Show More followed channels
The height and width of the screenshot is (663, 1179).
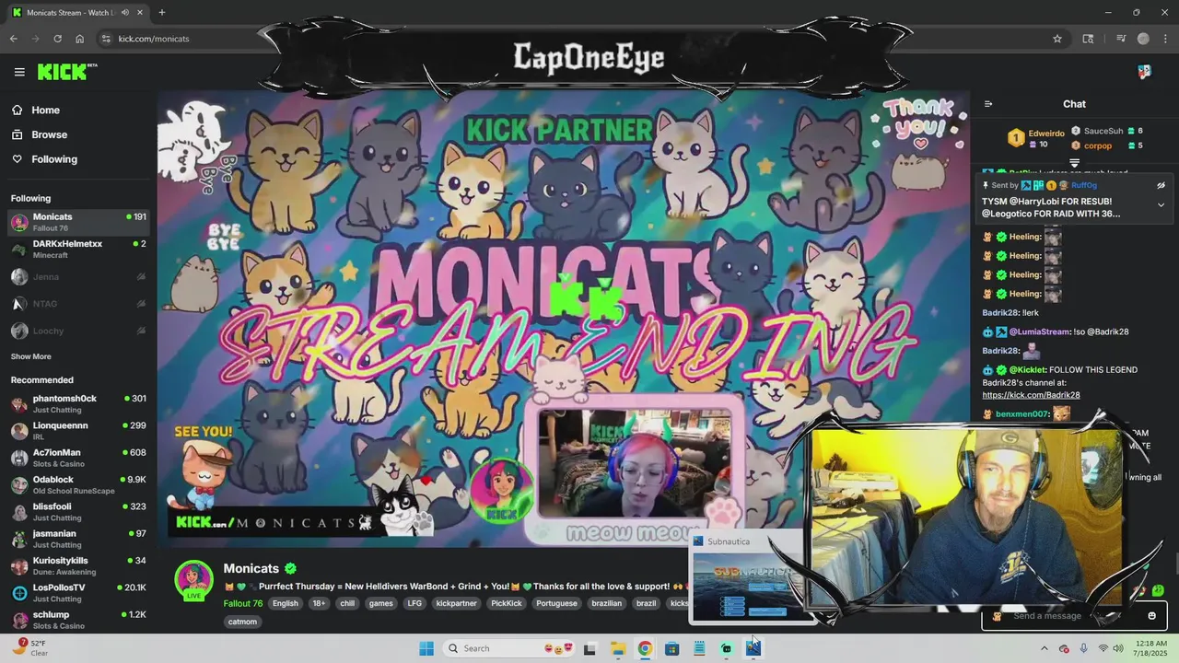pos(31,356)
